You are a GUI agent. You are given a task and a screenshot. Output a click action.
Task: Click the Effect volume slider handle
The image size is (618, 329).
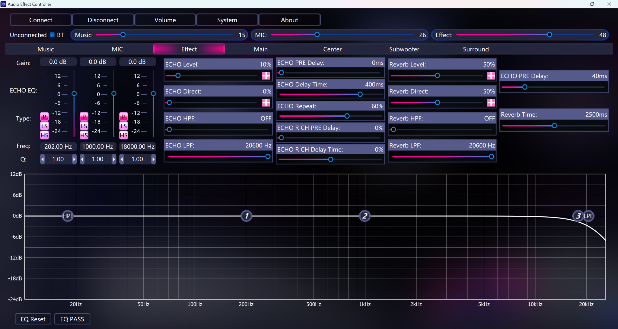coord(549,35)
